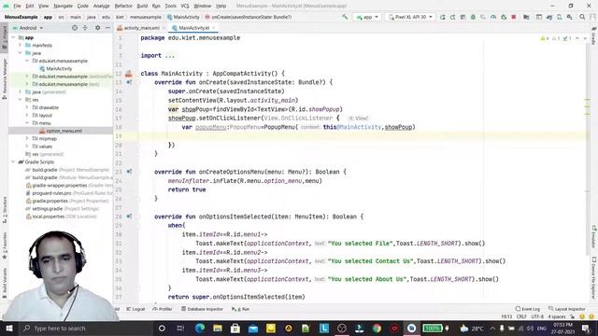Collapse the res folder

click(21, 100)
